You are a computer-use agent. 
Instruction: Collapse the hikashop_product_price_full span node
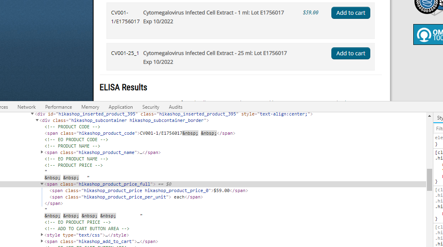point(42,184)
